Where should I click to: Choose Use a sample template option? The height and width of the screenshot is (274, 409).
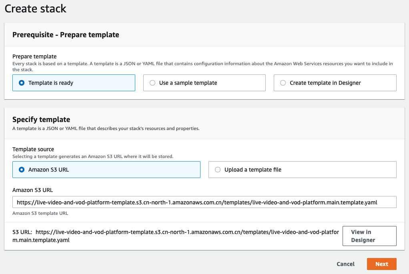tap(204, 83)
